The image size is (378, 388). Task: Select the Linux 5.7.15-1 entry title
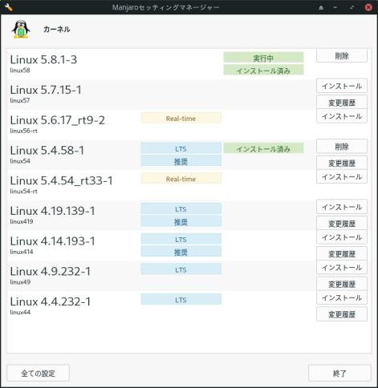click(x=46, y=90)
